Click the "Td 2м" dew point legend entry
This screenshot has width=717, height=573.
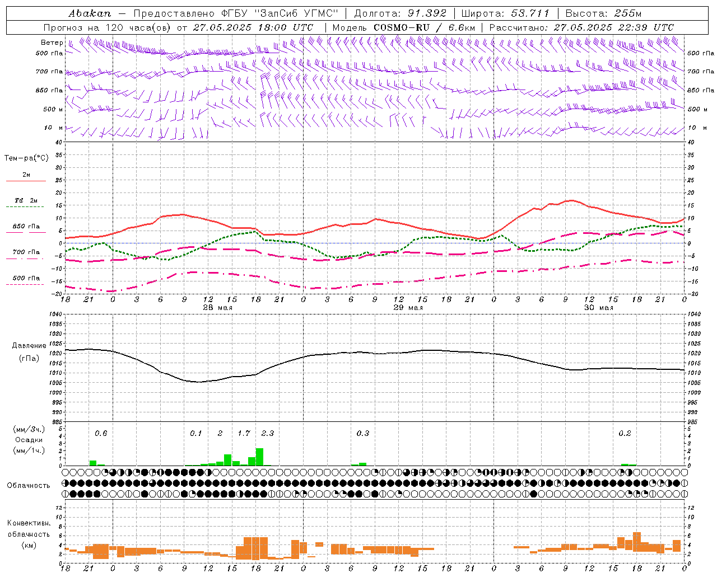[x=26, y=200]
